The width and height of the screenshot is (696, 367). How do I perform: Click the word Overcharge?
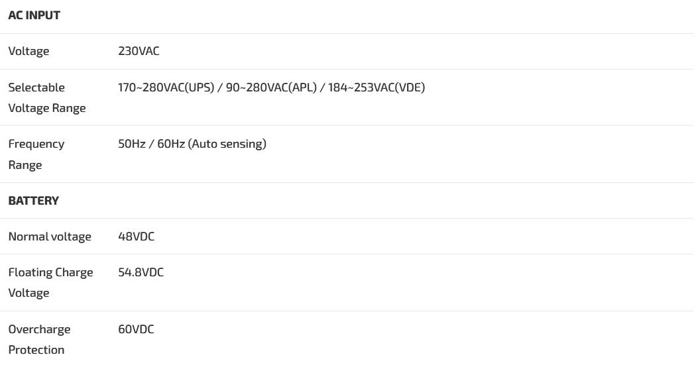tap(39, 329)
